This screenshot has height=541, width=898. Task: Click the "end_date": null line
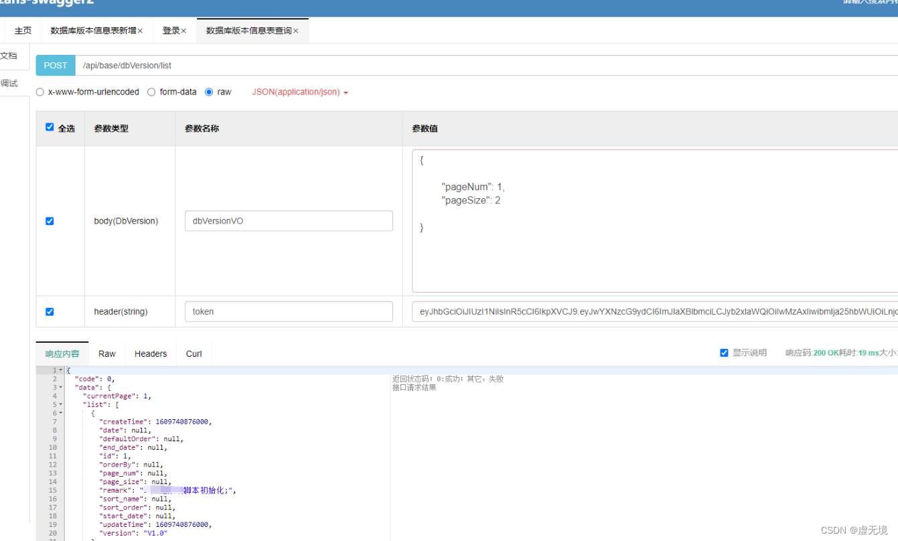tap(133, 447)
